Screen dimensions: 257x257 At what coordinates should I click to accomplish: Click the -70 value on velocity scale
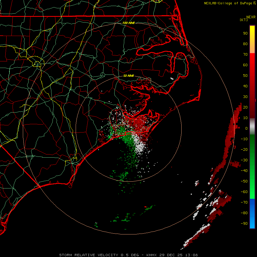pos(244,202)
